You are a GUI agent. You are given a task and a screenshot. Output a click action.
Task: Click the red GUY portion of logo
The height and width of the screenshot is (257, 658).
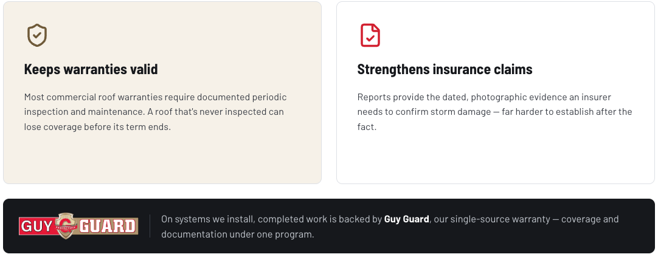tap(36, 227)
